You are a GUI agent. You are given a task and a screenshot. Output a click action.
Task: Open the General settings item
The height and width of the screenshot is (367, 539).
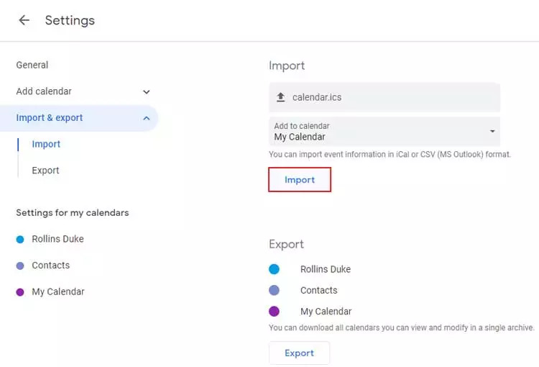pos(32,65)
